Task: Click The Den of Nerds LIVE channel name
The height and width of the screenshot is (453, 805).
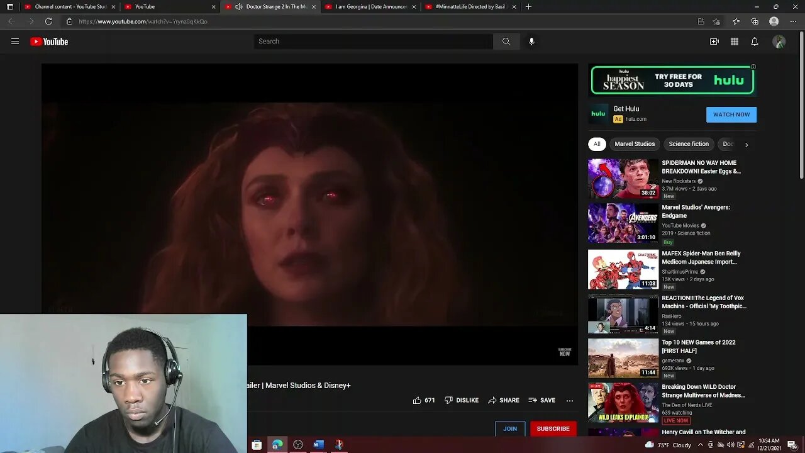Action: point(687,405)
